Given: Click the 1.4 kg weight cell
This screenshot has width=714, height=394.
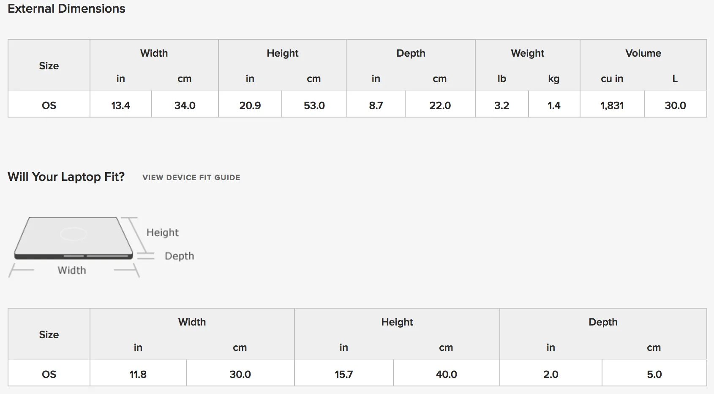Looking at the screenshot, I should (554, 105).
